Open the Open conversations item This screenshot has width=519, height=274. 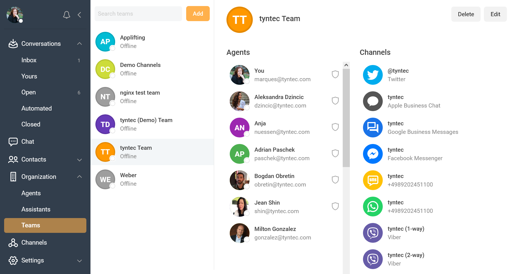45,92
